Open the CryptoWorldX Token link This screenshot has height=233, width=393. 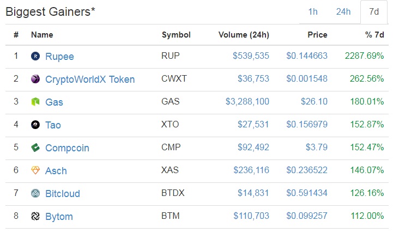coord(90,79)
